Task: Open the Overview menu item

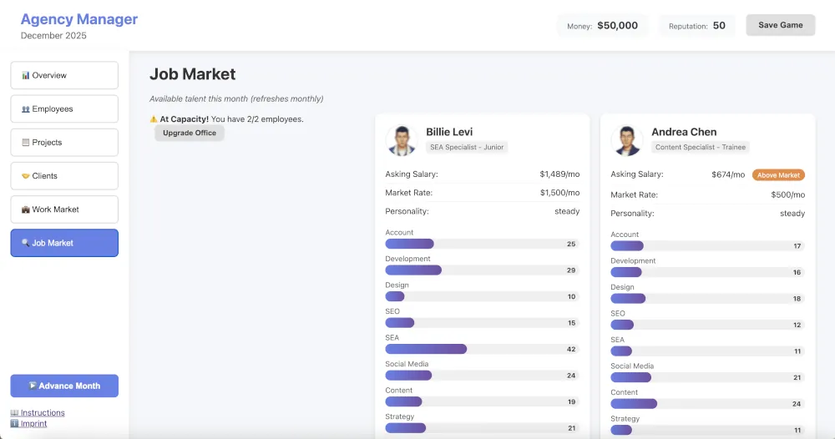Action: point(64,75)
